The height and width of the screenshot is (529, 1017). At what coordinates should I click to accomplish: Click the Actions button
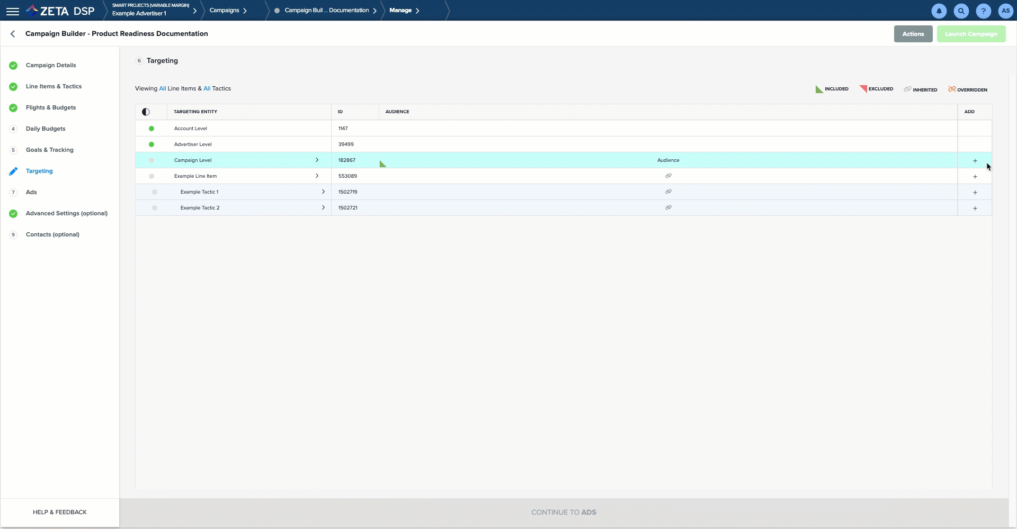(x=913, y=34)
